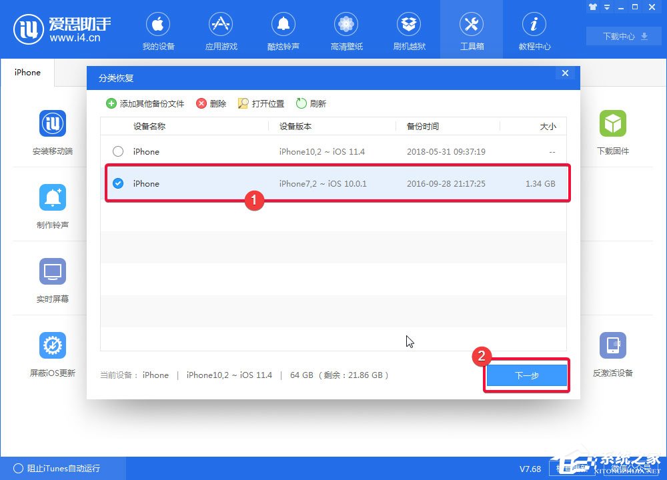Click 刷新 to refresh backup list
Screen dimensions: 667x480
tap(311, 103)
